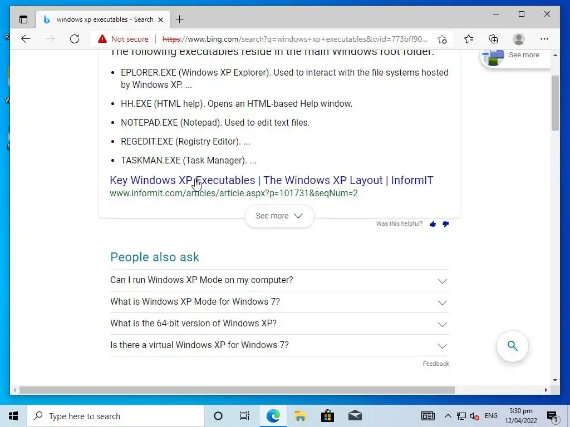Open Edge settings and more menu
The width and height of the screenshot is (570, 427).
[x=544, y=39]
